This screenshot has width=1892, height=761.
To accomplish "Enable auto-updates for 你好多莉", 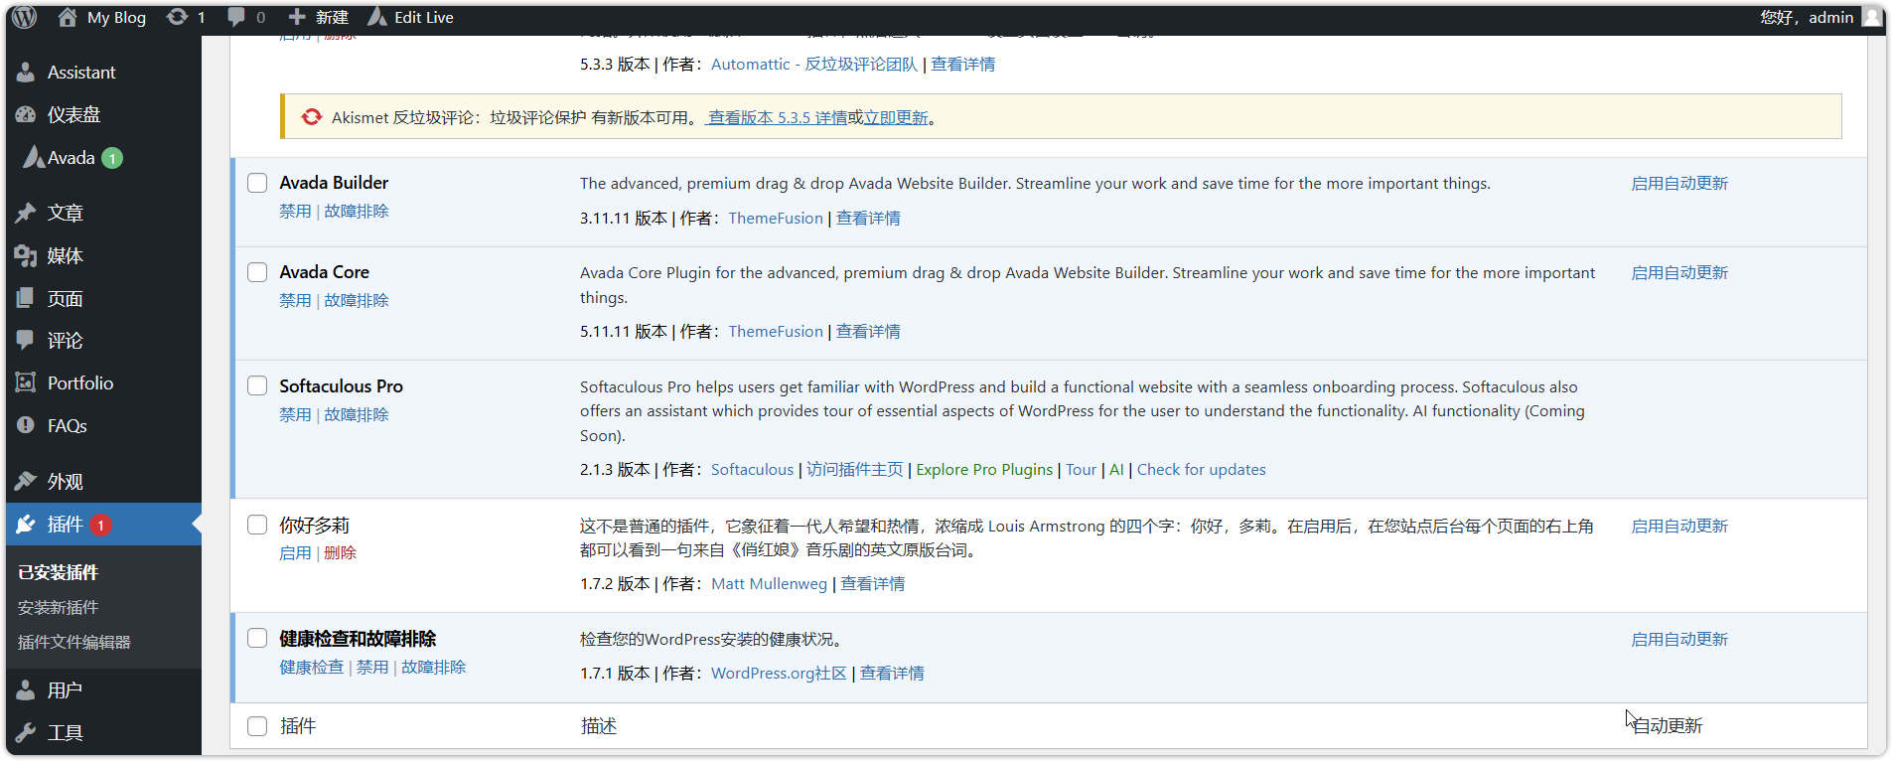I will (x=1679, y=526).
